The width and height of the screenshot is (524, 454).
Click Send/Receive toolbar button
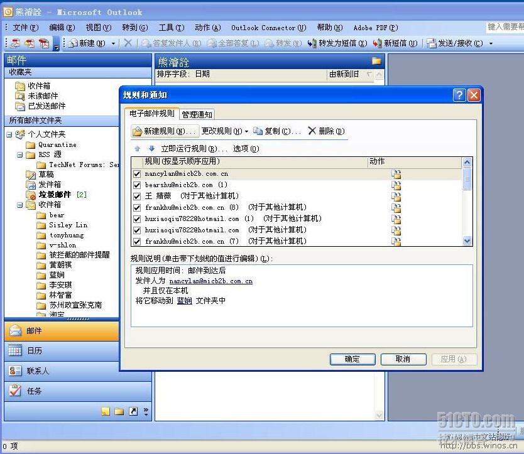pyautogui.click(x=455, y=43)
